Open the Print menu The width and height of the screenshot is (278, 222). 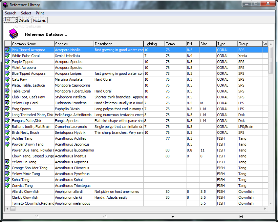(x=40, y=13)
